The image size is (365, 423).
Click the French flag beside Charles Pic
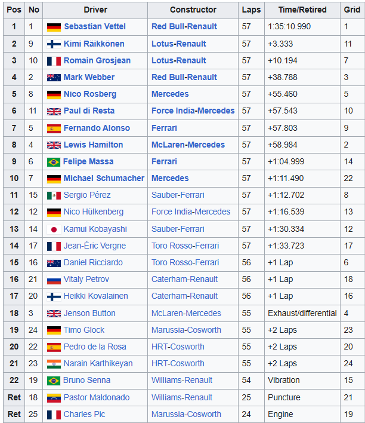coord(54,415)
